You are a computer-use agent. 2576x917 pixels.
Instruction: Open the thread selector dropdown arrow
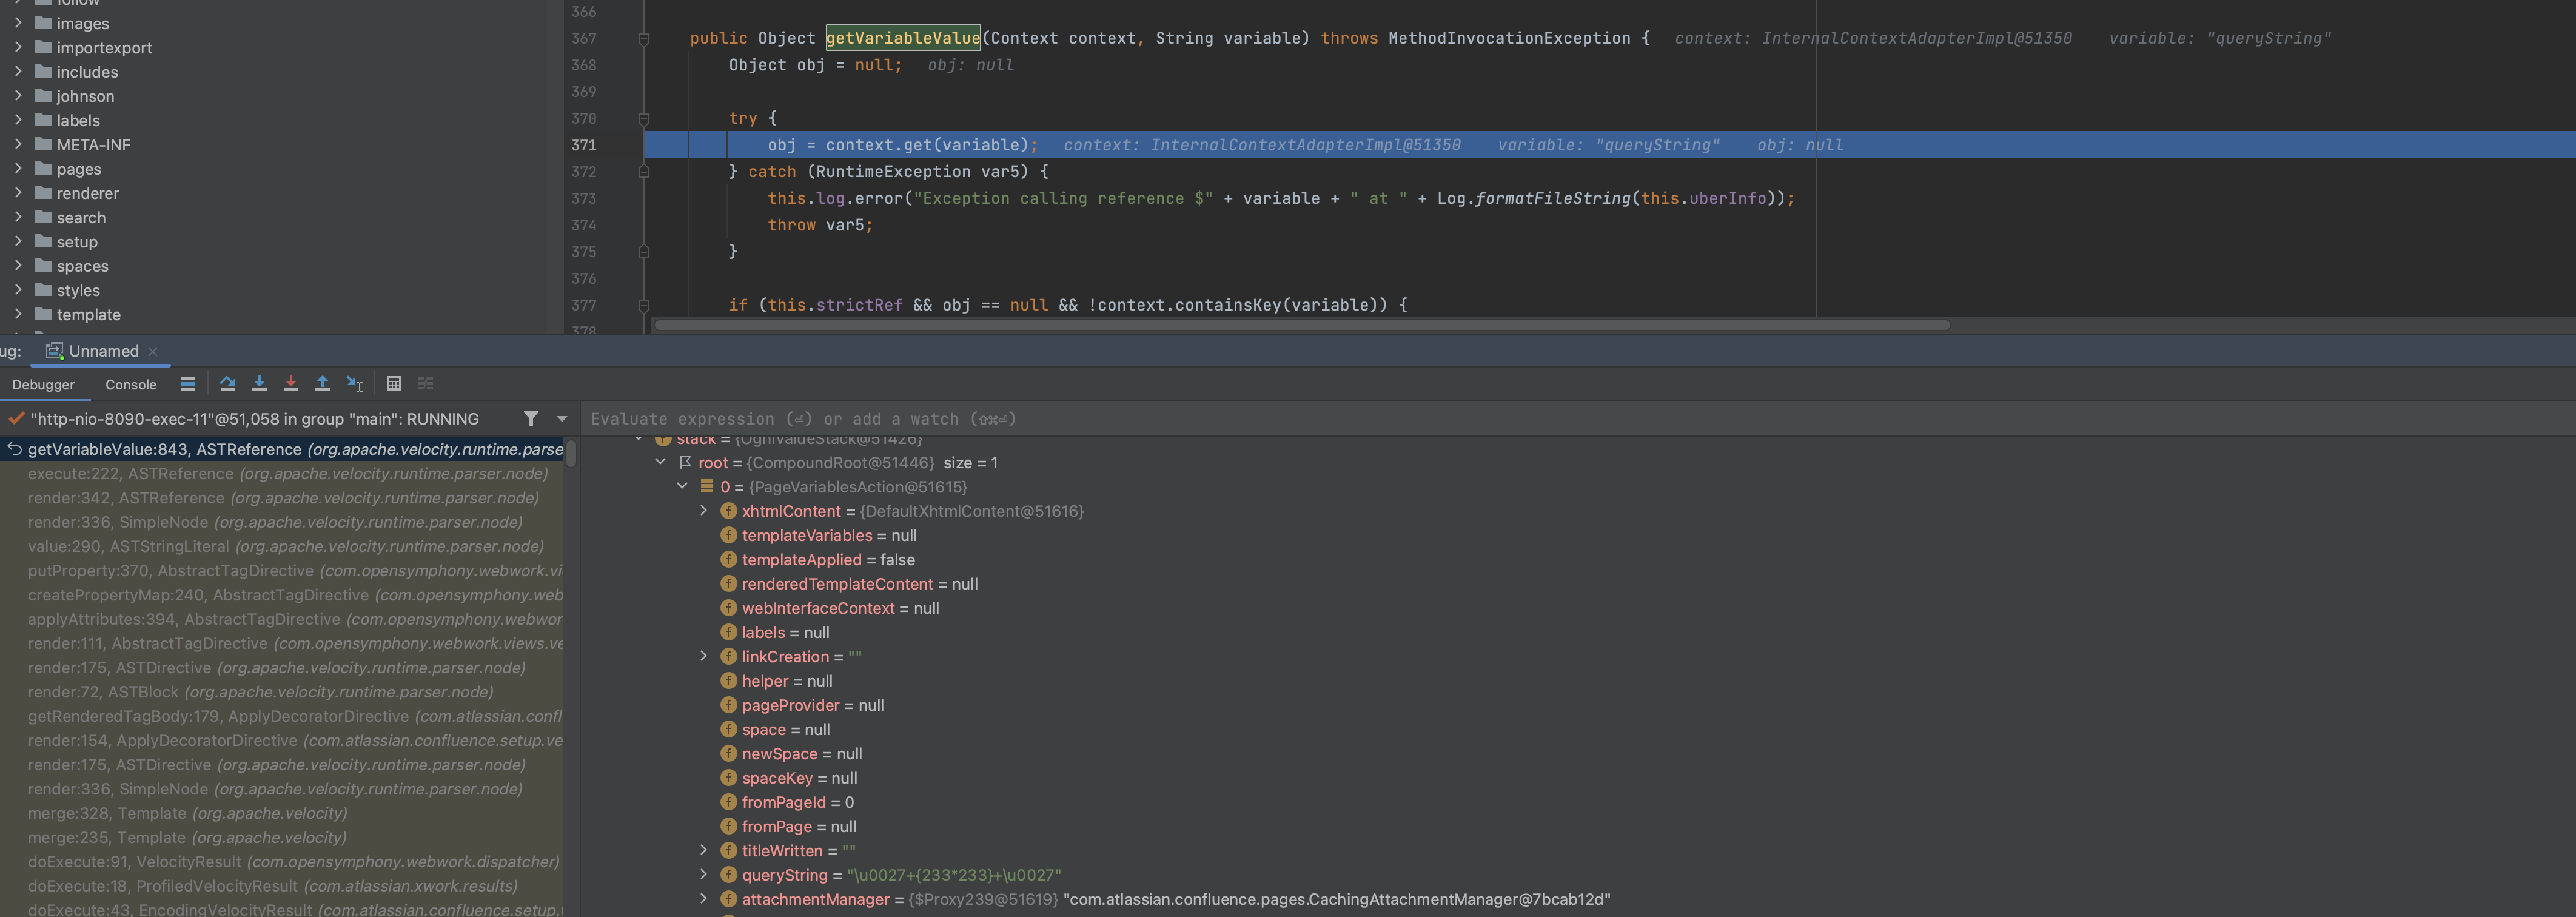[x=561, y=419]
